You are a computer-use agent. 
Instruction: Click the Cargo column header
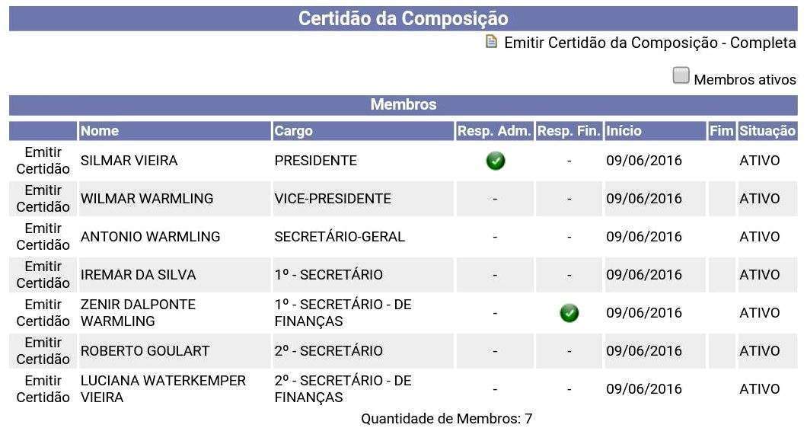pos(294,131)
